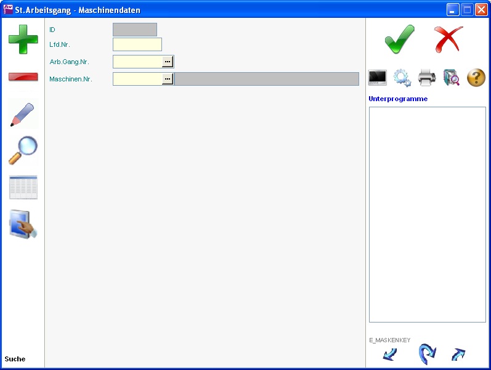Open help with the question mark icon
491x370 pixels.
476,78
